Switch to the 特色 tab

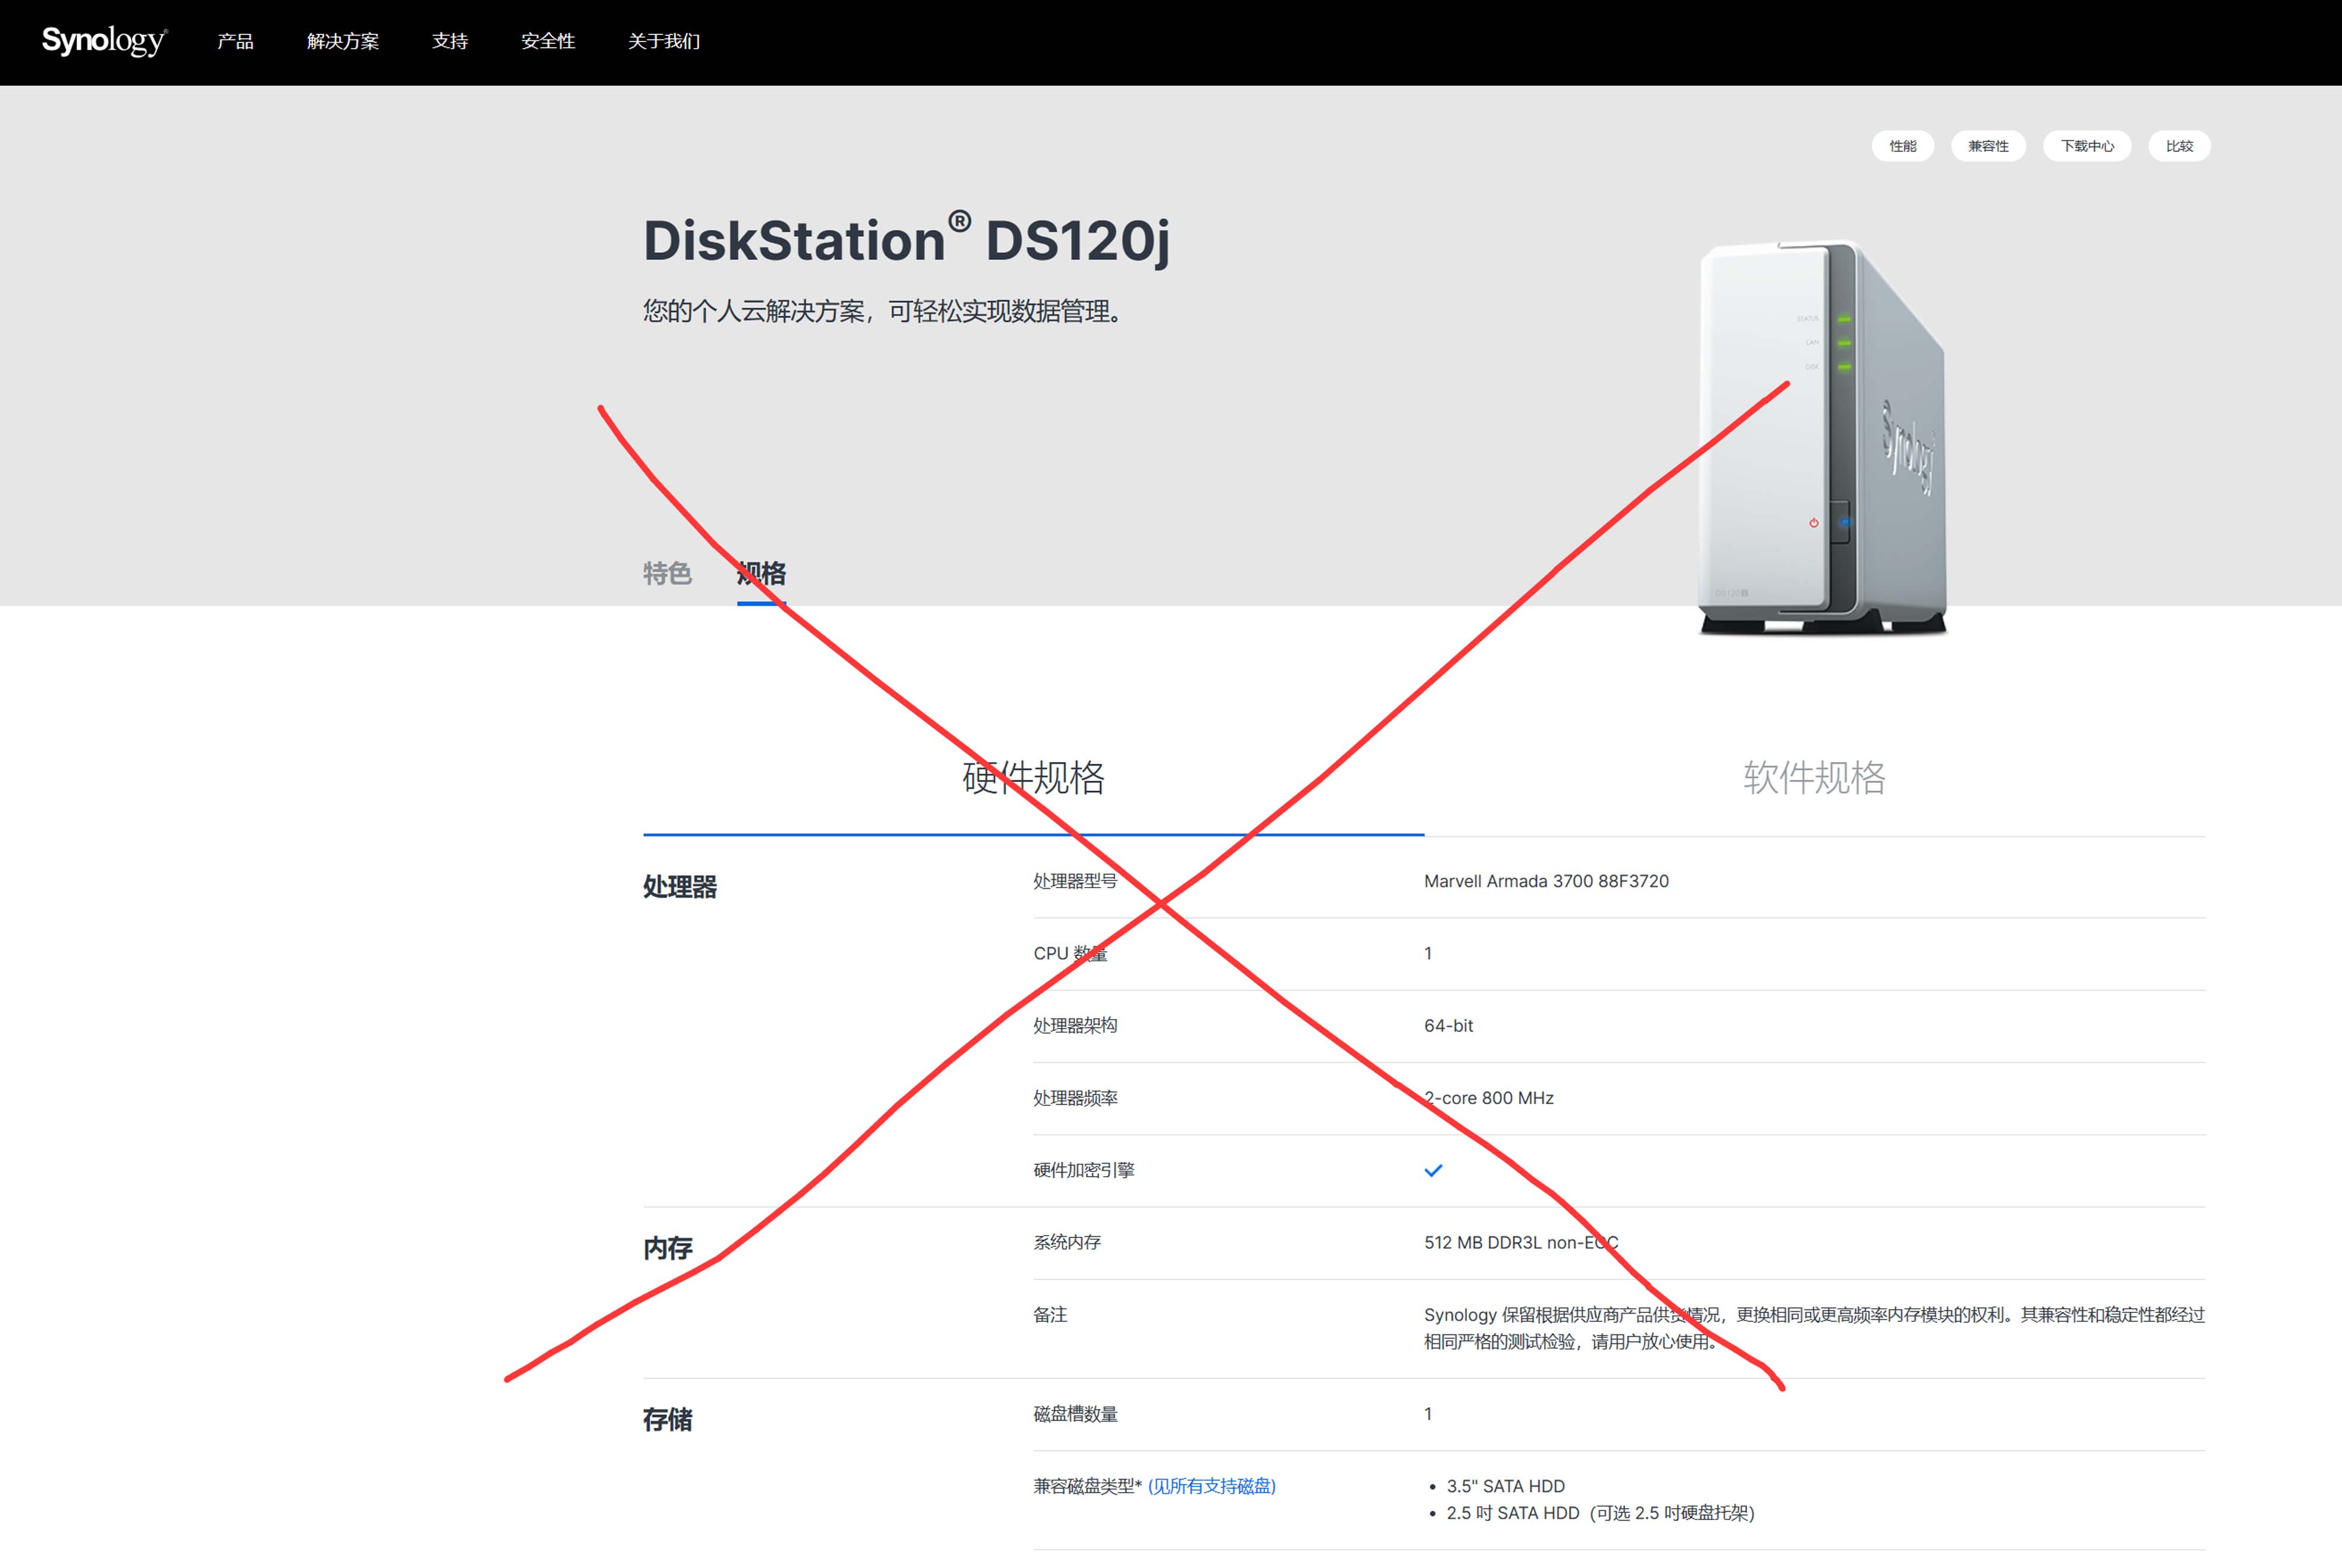tap(667, 573)
